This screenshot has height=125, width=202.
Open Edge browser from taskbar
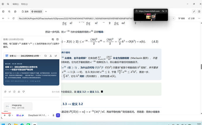point(22,124)
